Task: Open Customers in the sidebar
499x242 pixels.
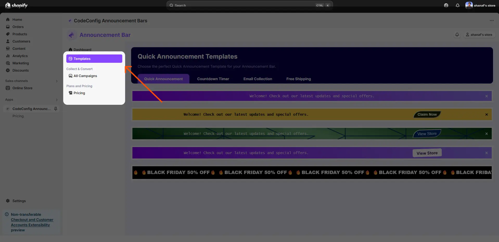Action: [x=21, y=41]
